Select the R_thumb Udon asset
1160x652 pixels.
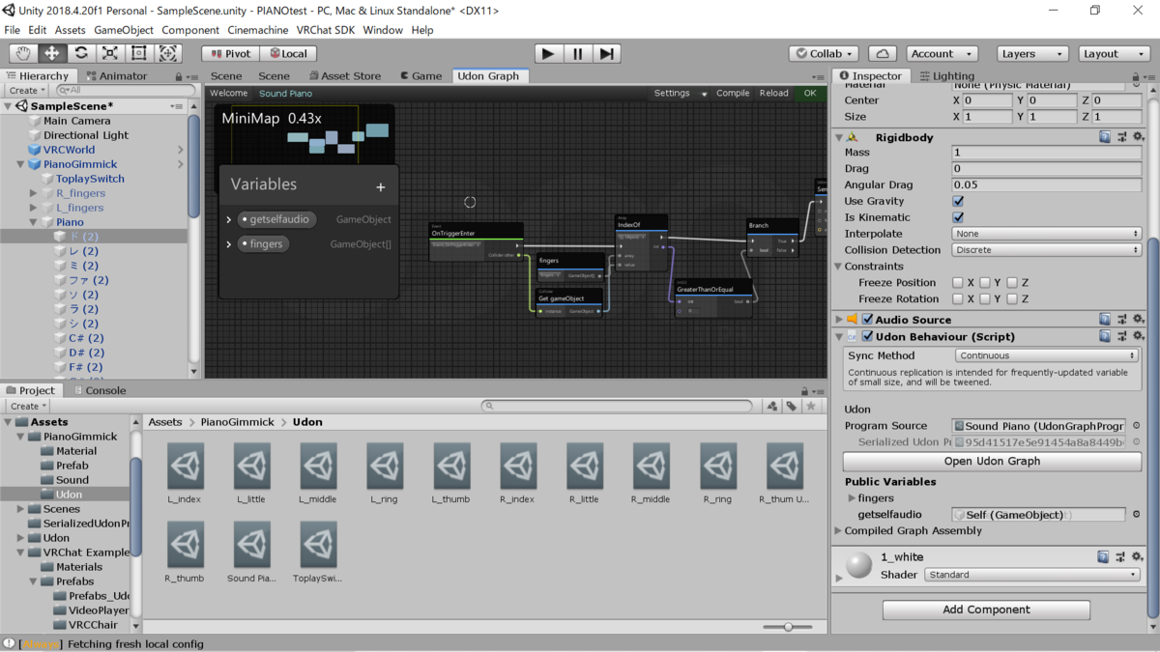point(186,553)
